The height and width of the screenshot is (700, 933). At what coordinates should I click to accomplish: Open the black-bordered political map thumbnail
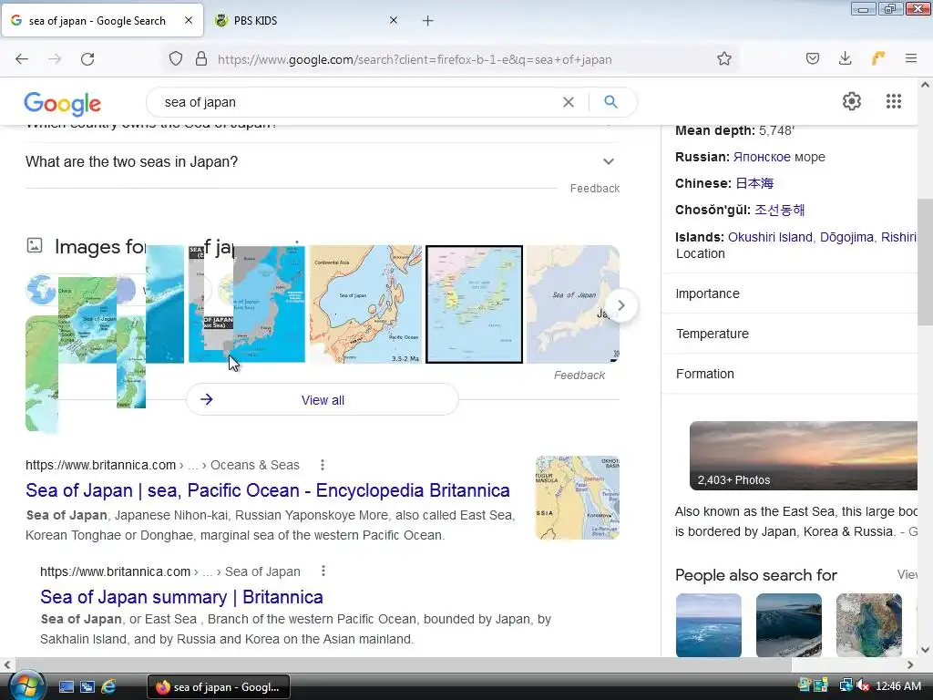click(474, 304)
